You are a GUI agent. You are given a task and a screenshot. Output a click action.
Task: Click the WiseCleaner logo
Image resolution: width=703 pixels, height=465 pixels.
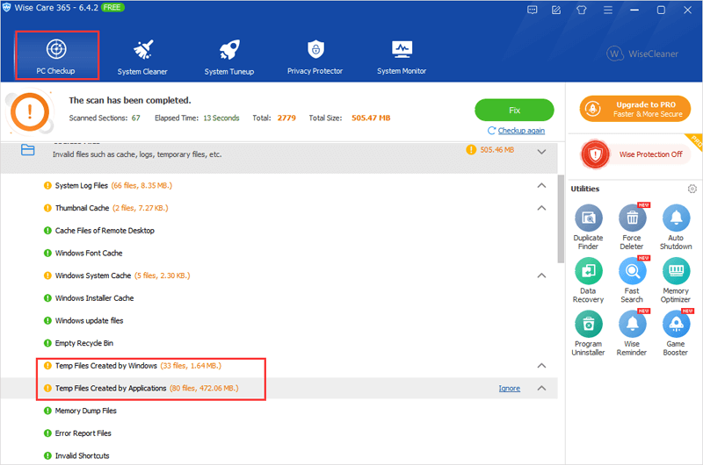pyautogui.click(x=642, y=54)
